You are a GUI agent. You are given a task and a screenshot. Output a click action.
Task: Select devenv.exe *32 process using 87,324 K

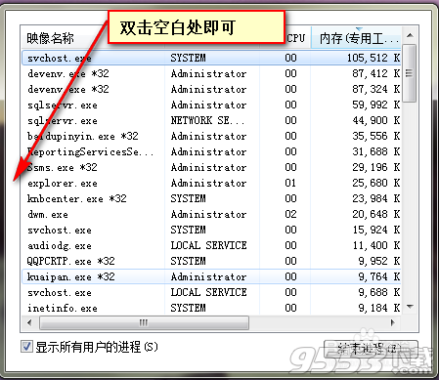(211, 89)
